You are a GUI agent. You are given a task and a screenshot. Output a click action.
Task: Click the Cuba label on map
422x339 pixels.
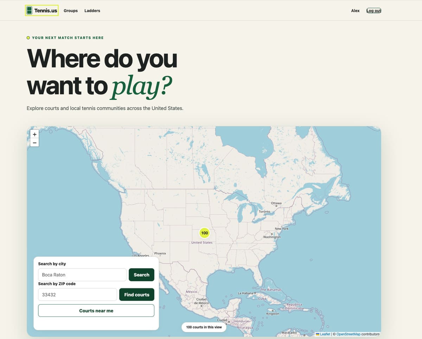coord(262,298)
